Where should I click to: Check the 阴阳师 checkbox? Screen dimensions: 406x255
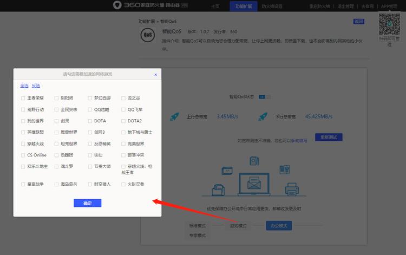point(56,98)
